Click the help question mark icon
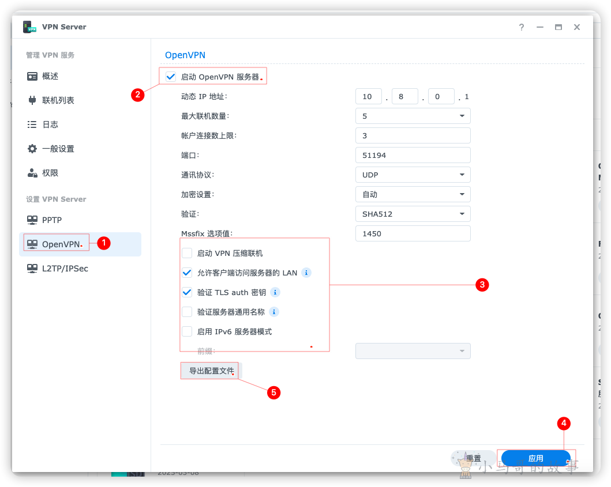 pos(522,27)
